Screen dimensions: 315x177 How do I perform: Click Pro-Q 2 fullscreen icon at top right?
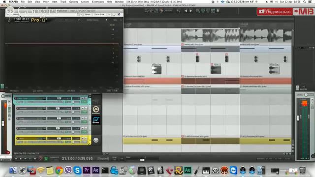pyautogui.click(x=121, y=20)
